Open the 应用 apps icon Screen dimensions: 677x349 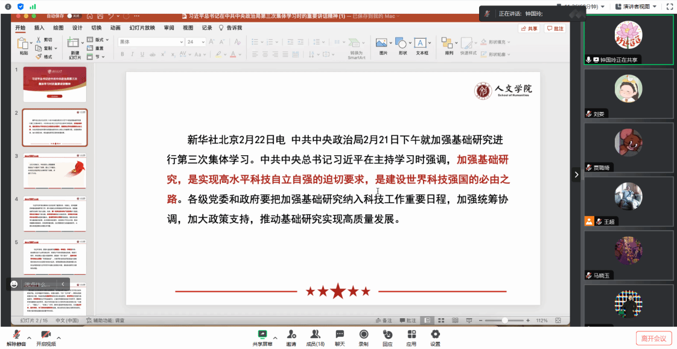click(411, 334)
